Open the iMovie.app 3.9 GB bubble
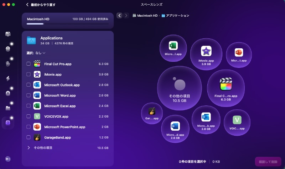The image size is (285, 169). 206,54
